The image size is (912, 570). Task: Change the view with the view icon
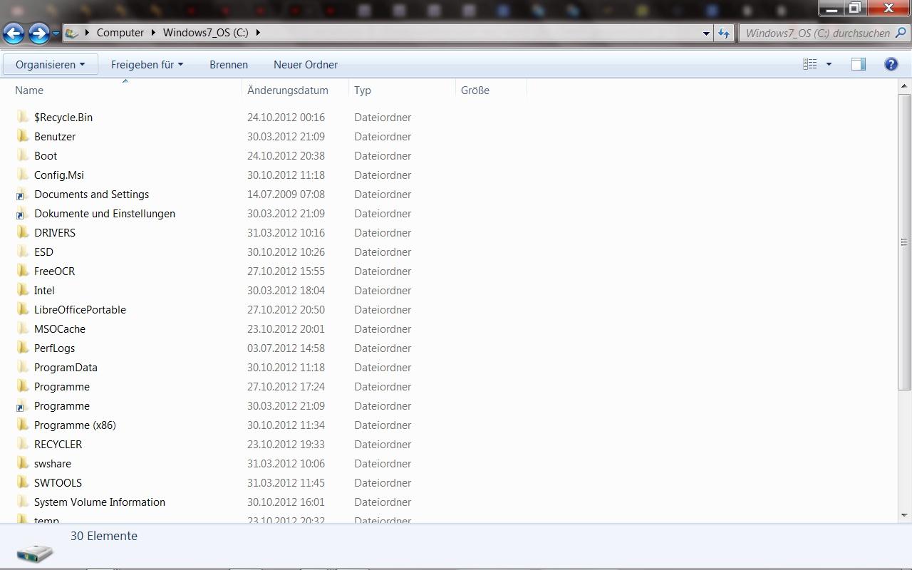pyautogui.click(x=810, y=64)
